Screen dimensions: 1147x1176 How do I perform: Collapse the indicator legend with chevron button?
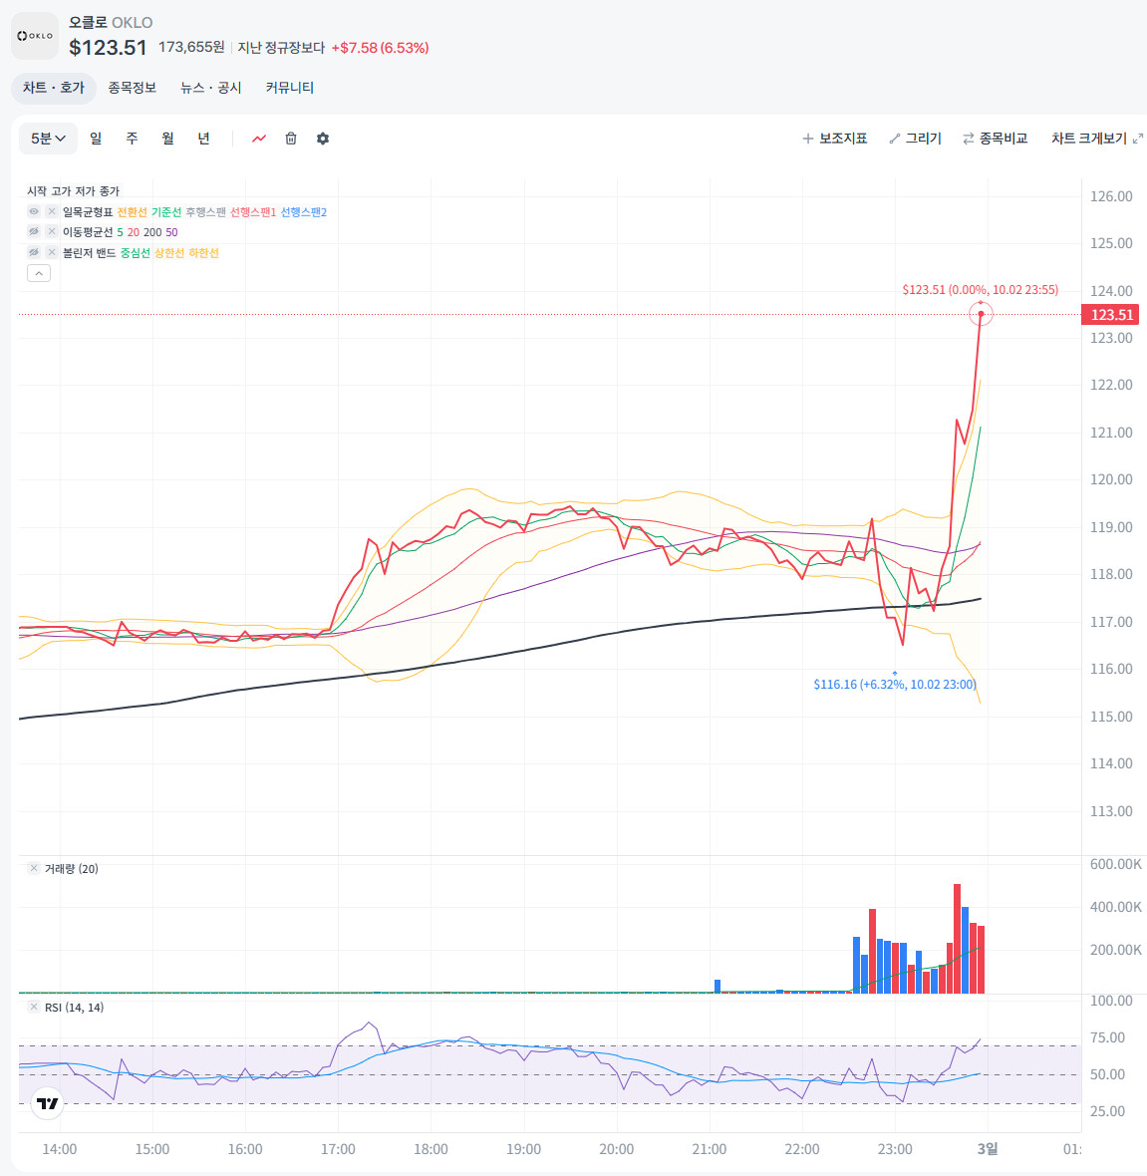[x=39, y=274]
